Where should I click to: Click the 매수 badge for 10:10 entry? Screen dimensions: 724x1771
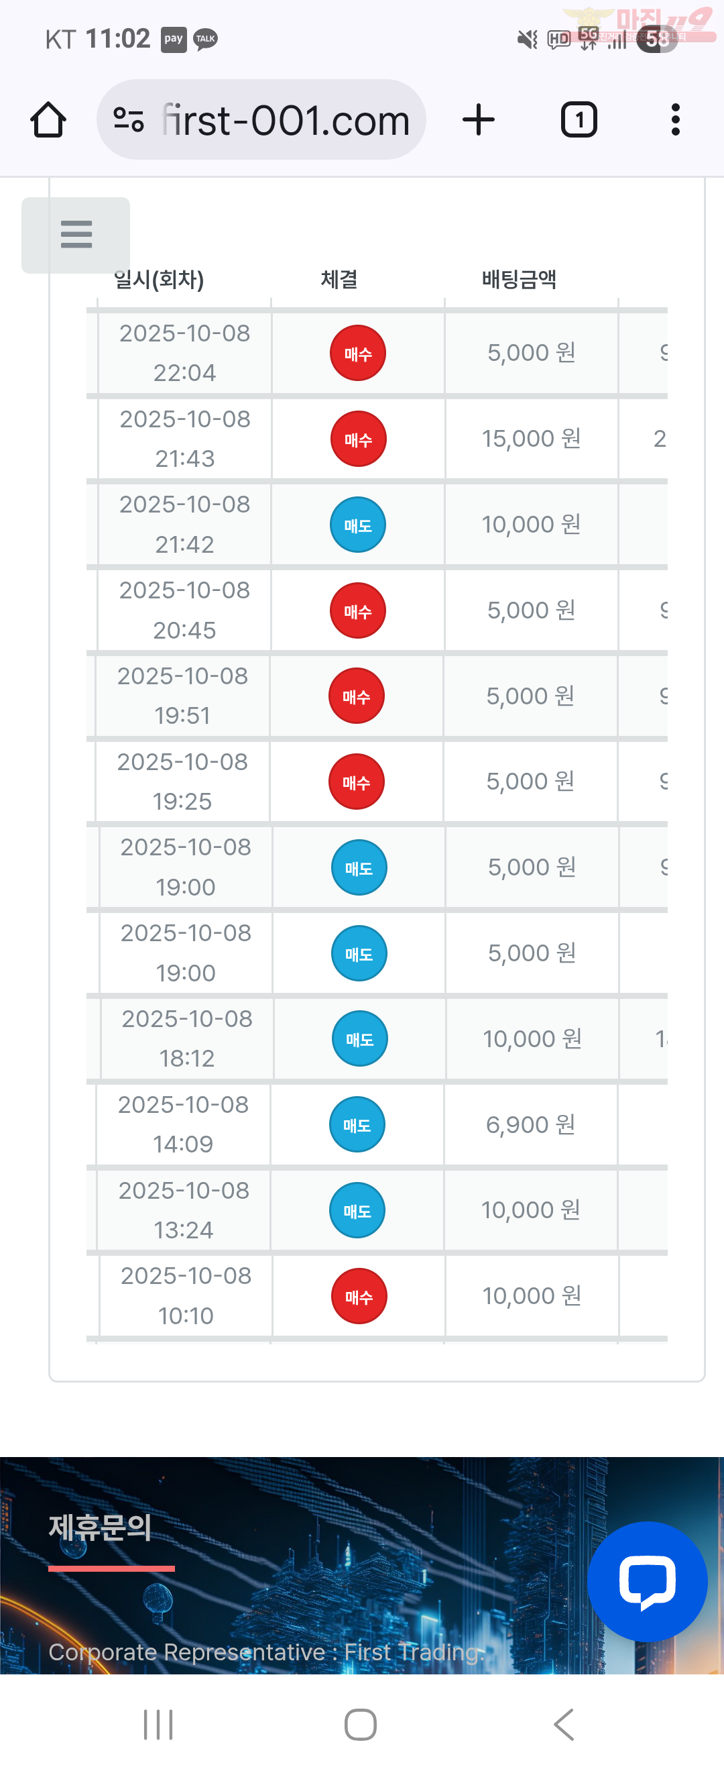click(x=359, y=1297)
